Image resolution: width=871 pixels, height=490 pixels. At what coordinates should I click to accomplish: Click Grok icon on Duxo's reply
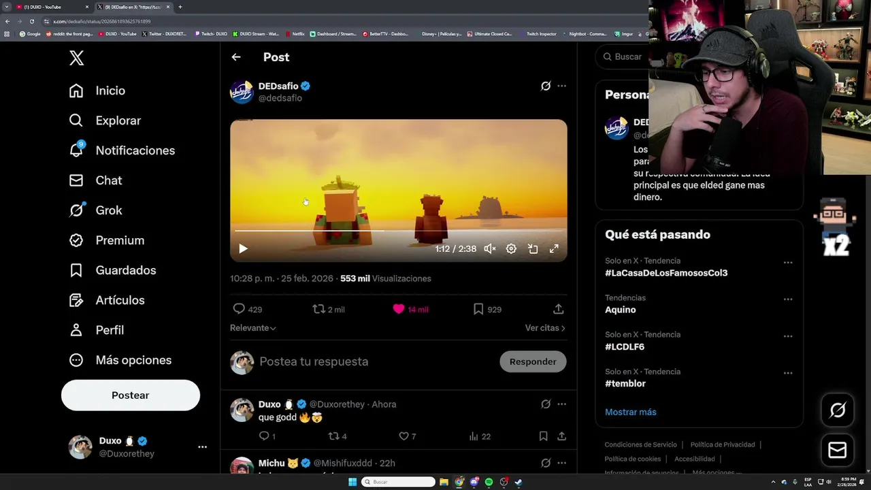click(546, 404)
